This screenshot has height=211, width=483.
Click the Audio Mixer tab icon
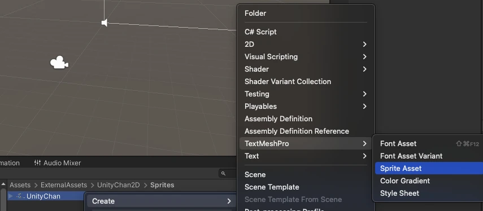coord(38,162)
